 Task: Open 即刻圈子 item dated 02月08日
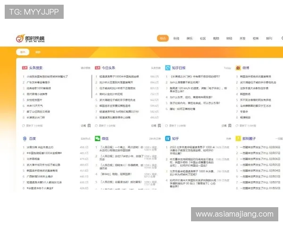coord(260,147)
